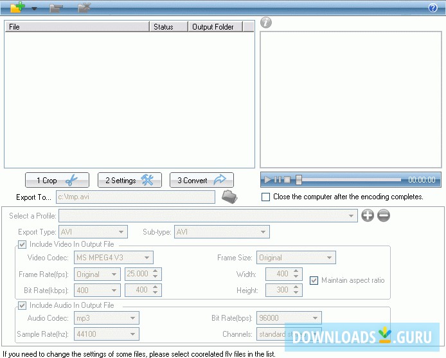Click the remove file folder icon
The image size is (446, 358).
point(56,8)
